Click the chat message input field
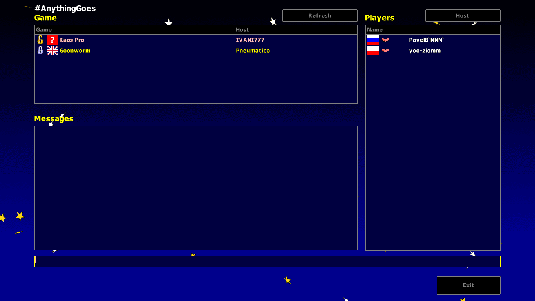Screen dimensions: 535x301 (267, 261)
